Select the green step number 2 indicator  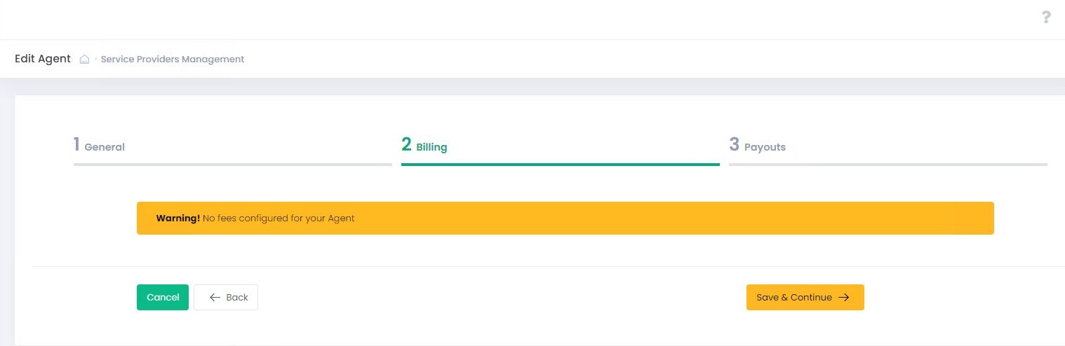tap(406, 145)
